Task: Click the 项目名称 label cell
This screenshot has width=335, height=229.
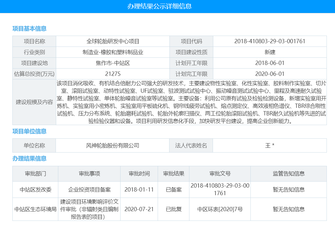Action: [34, 41]
